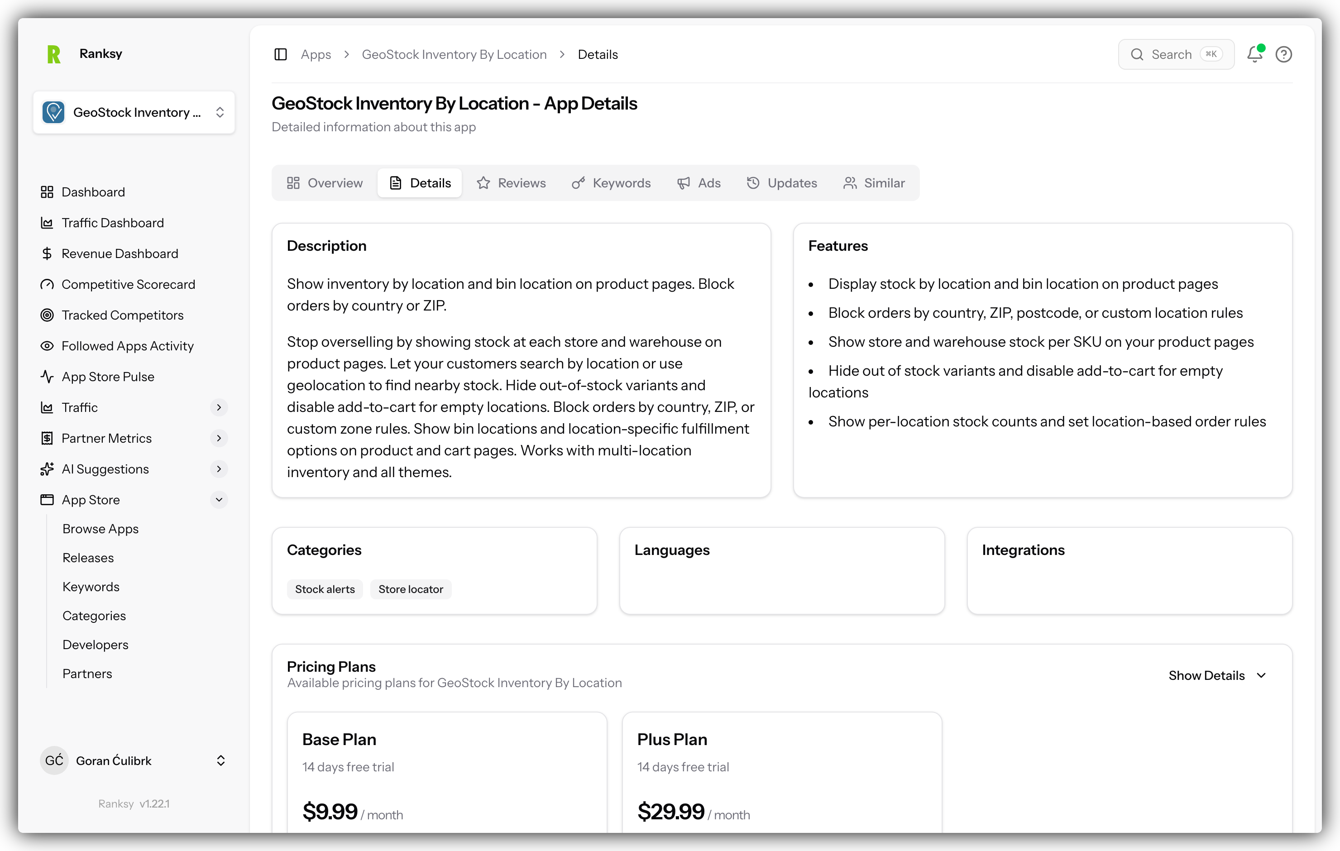1340x851 pixels.
Task: Click the Dashboard grid icon
Action: pyautogui.click(x=47, y=192)
